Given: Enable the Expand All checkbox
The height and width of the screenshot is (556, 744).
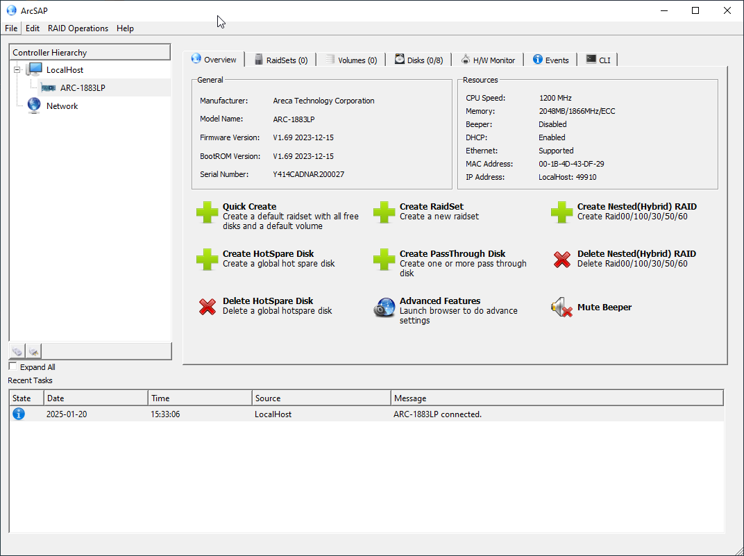Looking at the screenshot, I should [x=13, y=367].
